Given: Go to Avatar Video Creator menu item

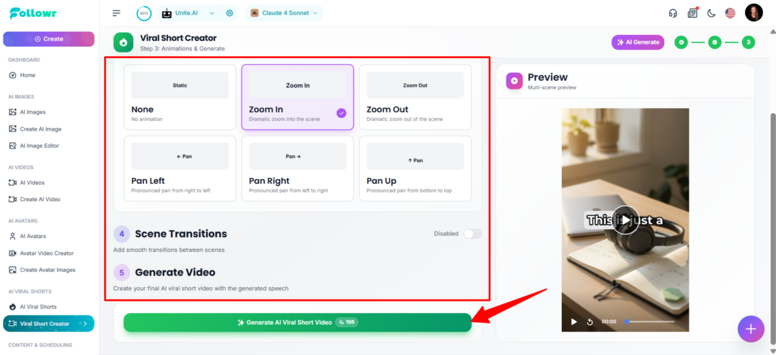Looking at the screenshot, I should 47,253.
